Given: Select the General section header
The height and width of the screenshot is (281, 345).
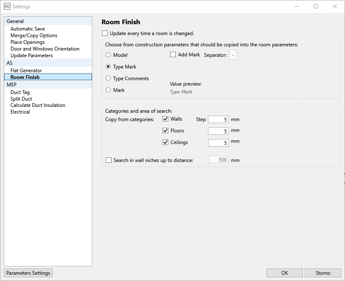Looking at the screenshot, I should (15, 21).
